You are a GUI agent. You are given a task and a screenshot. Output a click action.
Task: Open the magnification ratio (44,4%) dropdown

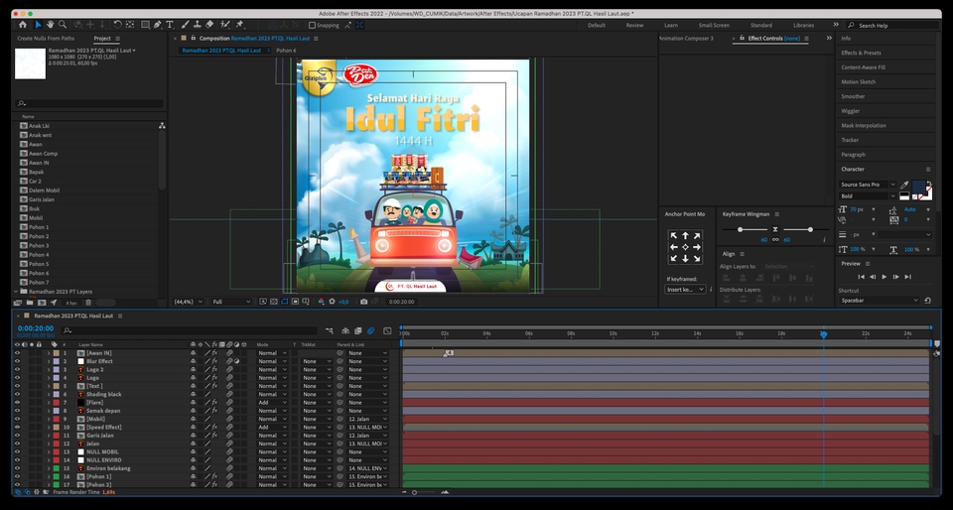189,302
